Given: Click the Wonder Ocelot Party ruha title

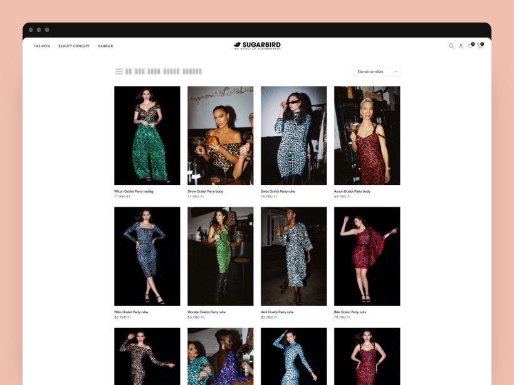Looking at the screenshot, I should tap(206, 312).
